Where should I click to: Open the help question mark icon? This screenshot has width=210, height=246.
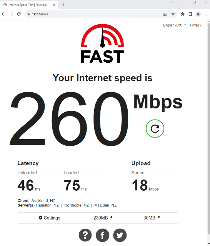coord(85,235)
